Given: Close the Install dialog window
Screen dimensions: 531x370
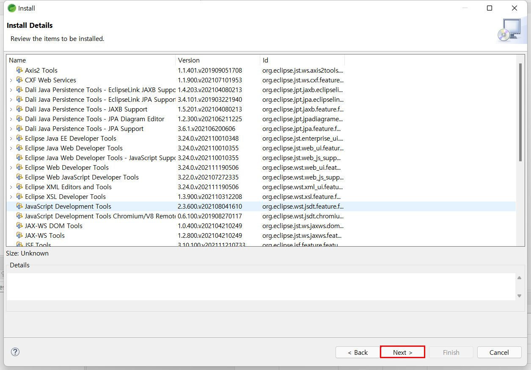Looking at the screenshot, I should (514, 8).
